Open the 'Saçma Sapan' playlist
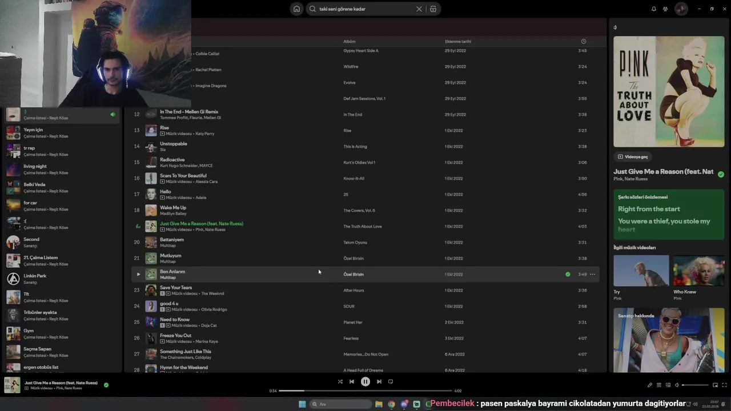731x411 pixels. (63, 352)
